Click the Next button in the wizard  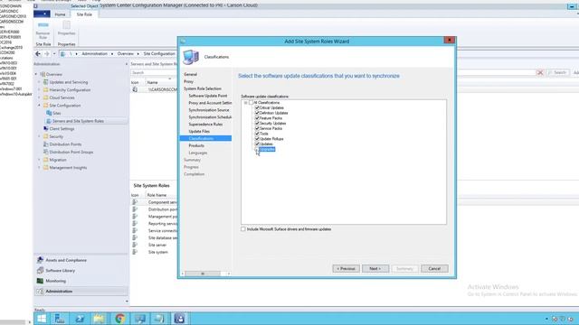click(x=375, y=269)
